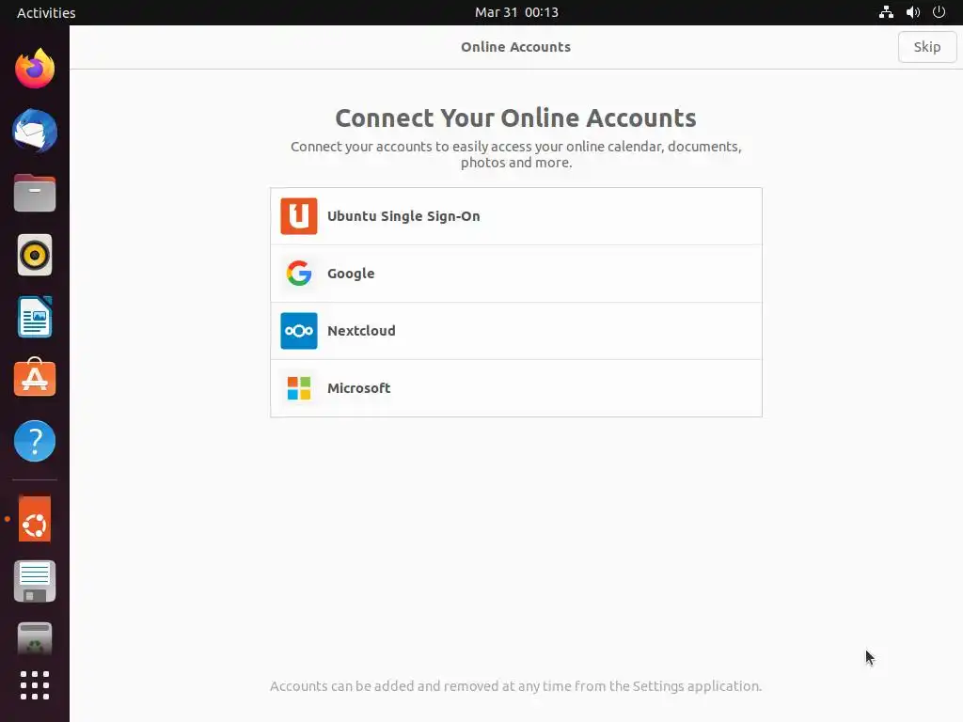
Task: Open LibreOffice Writer from dock
Action: (x=35, y=317)
